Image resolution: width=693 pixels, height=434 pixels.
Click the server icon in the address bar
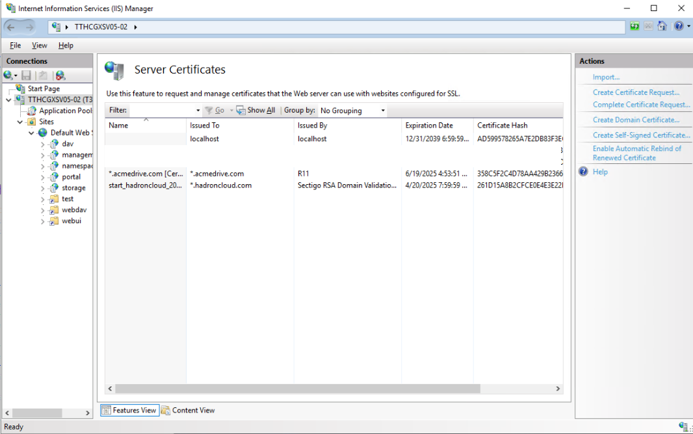[x=56, y=27]
